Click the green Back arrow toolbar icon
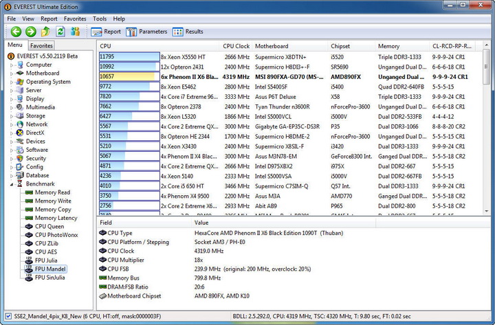Viewport: 495px width, 325px height. tap(16, 32)
